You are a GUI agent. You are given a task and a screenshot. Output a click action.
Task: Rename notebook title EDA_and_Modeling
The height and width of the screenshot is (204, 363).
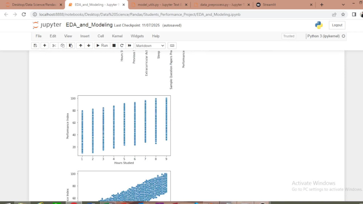(x=89, y=25)
